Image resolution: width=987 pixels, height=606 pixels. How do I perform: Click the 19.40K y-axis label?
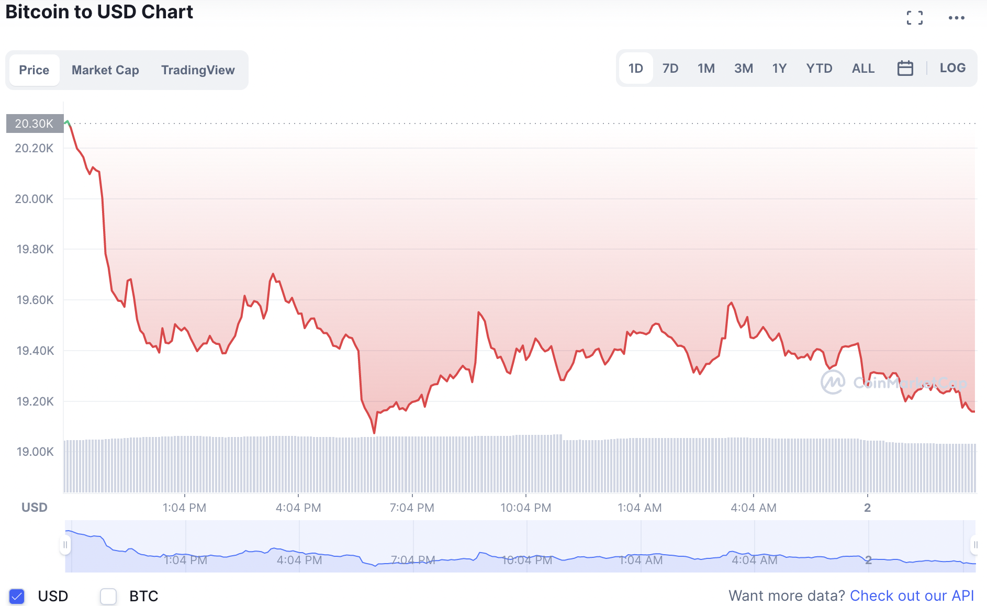tap(35, 351)
